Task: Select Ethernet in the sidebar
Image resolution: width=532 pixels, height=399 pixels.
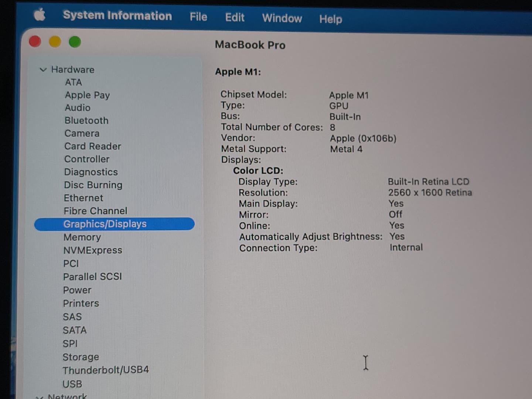Action: (83, 198)
